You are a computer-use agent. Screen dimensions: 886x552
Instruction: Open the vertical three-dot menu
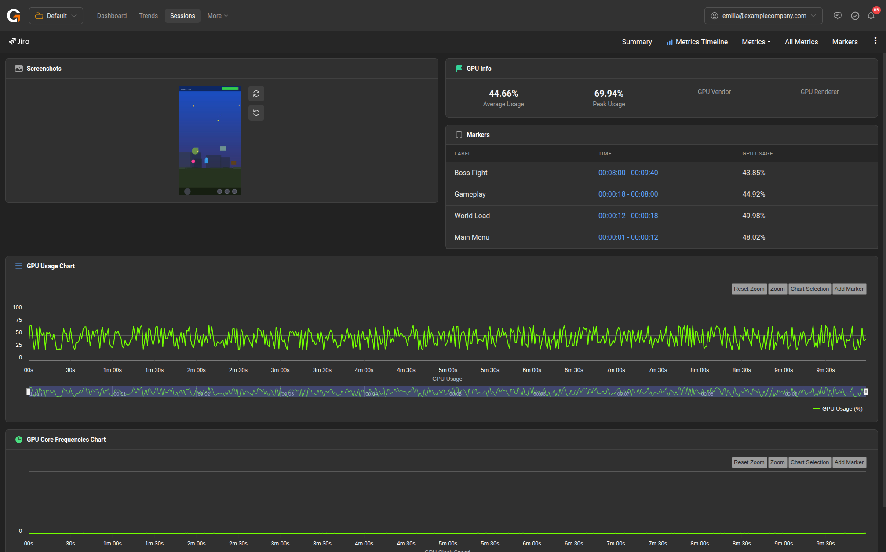(x=875, y=41)
